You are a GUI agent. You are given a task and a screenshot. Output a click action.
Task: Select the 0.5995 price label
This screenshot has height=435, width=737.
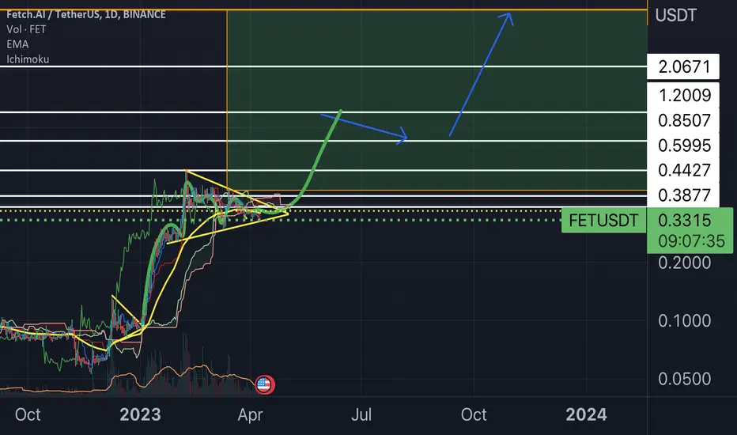[x=683, y=146]
